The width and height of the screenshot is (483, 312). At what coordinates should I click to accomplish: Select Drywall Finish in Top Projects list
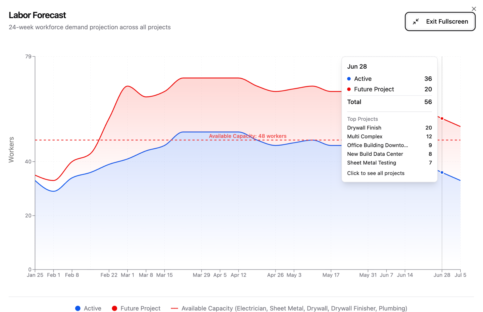tap(389, 128)
